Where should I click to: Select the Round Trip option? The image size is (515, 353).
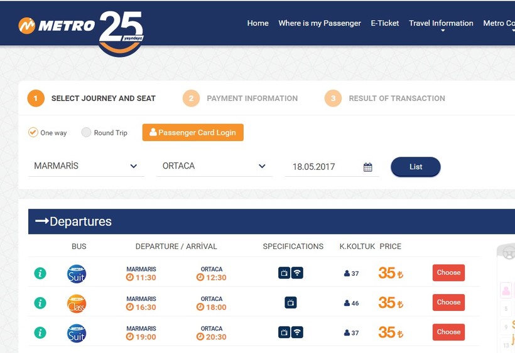pyautogui.click(x=87, y=132)
